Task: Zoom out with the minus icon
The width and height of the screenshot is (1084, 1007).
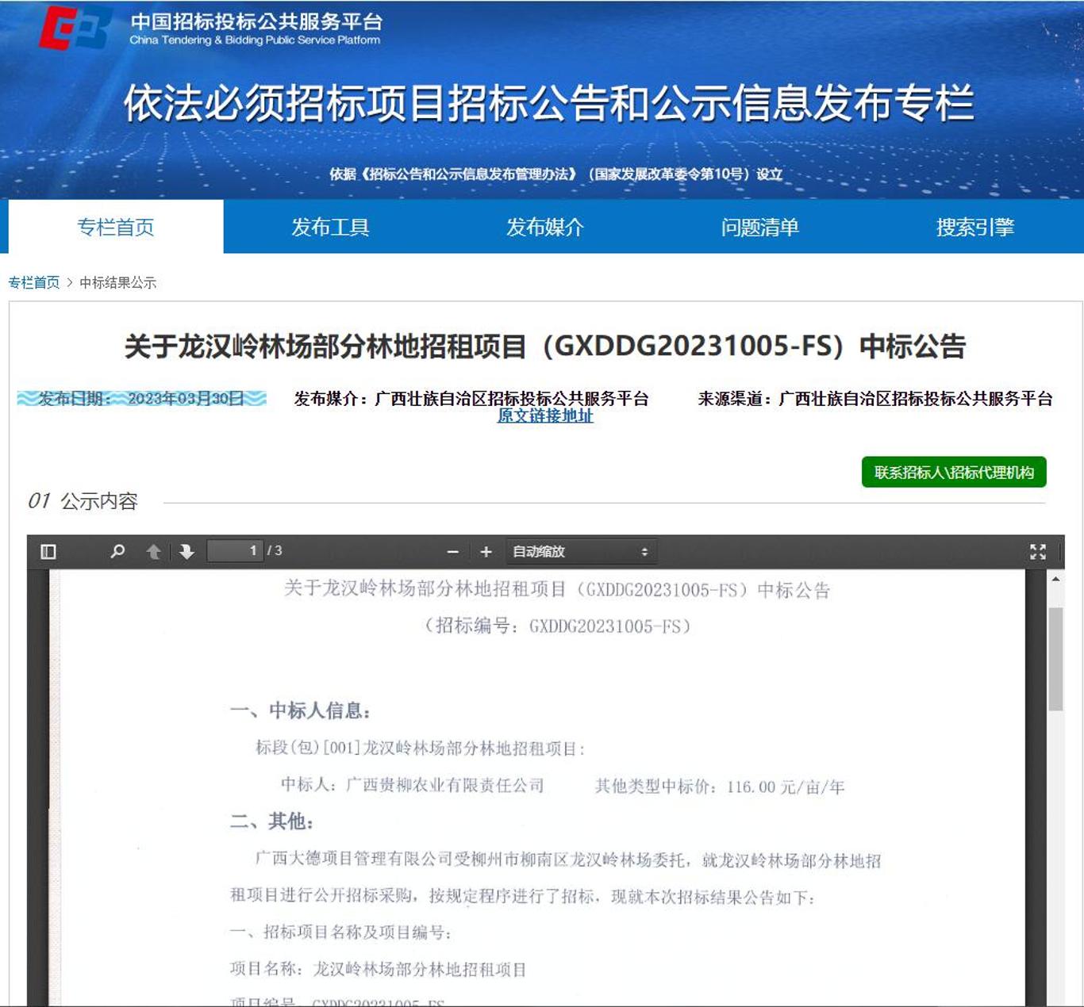Action: [453, 552]
